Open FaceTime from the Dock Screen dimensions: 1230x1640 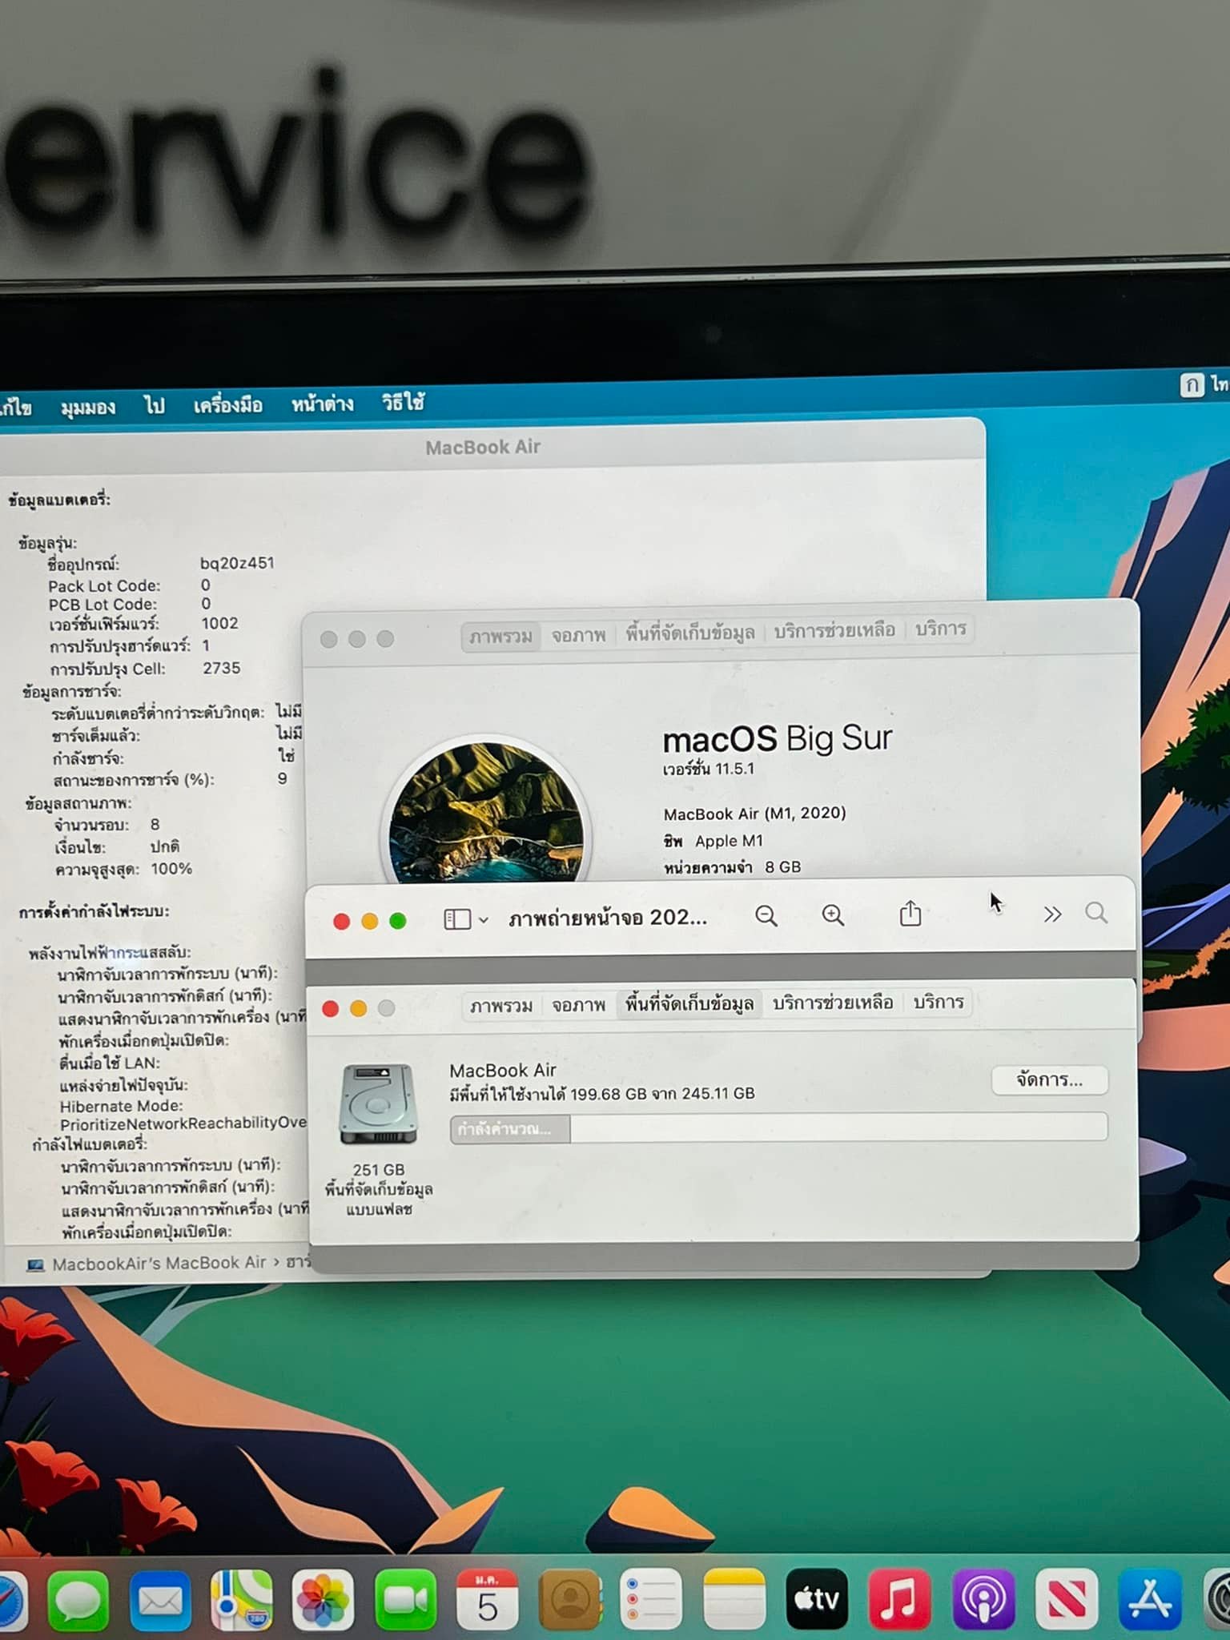[x=405, y=1600]
